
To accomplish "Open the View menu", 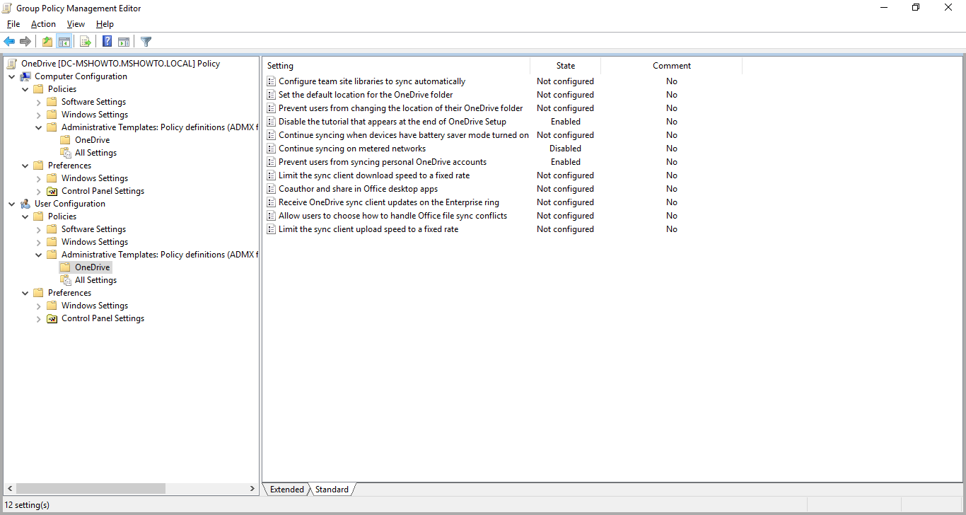I will point(76,24).
